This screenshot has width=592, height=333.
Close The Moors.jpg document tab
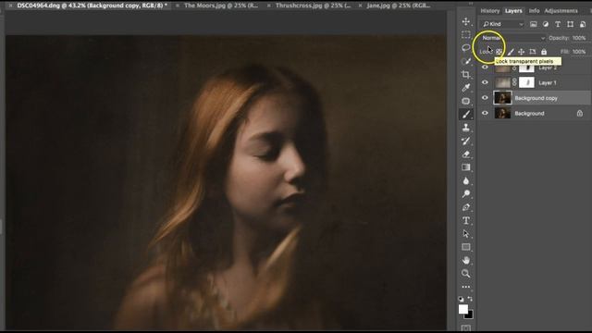pyautogui.click(x=177, y=6)
